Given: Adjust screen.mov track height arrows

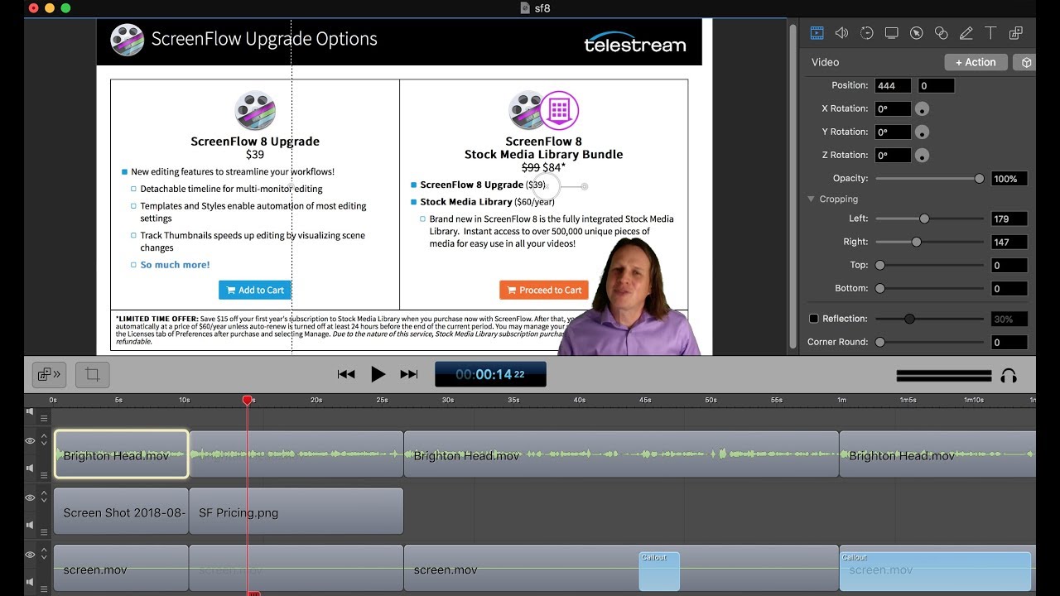Looking at the screenshot, I should 45,555.
